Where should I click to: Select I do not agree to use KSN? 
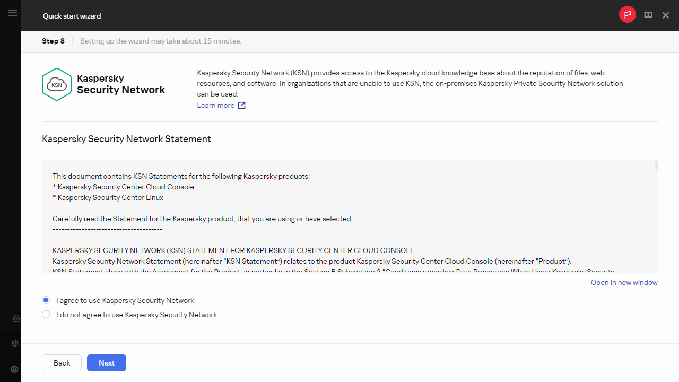(x=46, y=315)
